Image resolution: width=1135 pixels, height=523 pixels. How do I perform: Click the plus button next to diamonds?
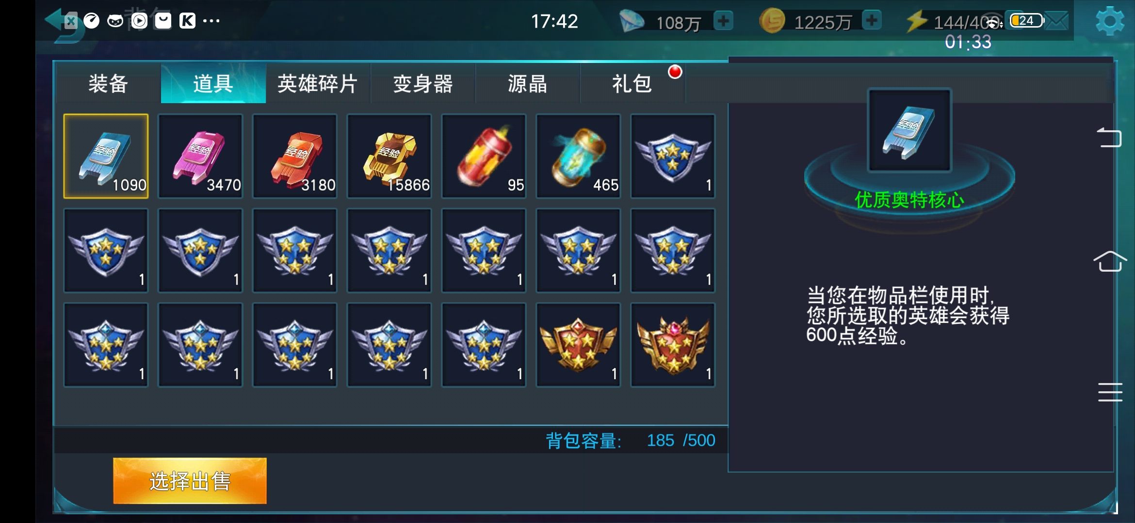tap(723, 21)
